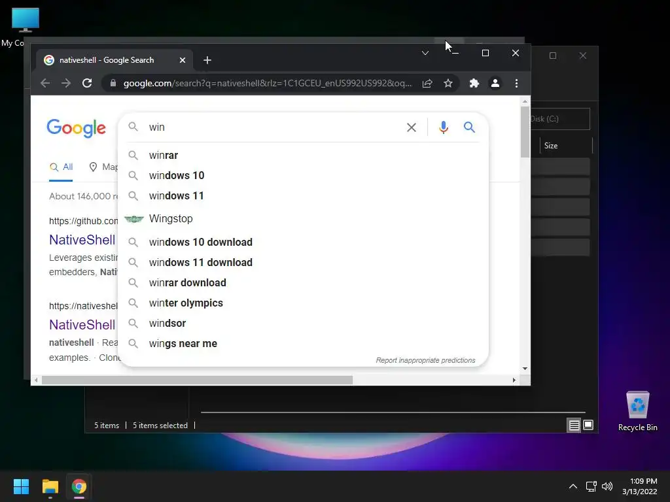Click the Google logo
Screen dimensions: 670x502
(x=76, y=129)
